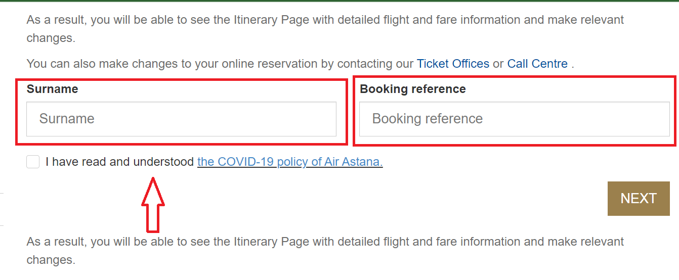The width and height of the screenshot is (679, 280).
Task: Focus the Booking reference input box
Action: [x=514, y=119]
